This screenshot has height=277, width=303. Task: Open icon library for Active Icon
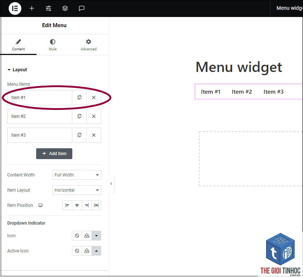click(96, 251)
